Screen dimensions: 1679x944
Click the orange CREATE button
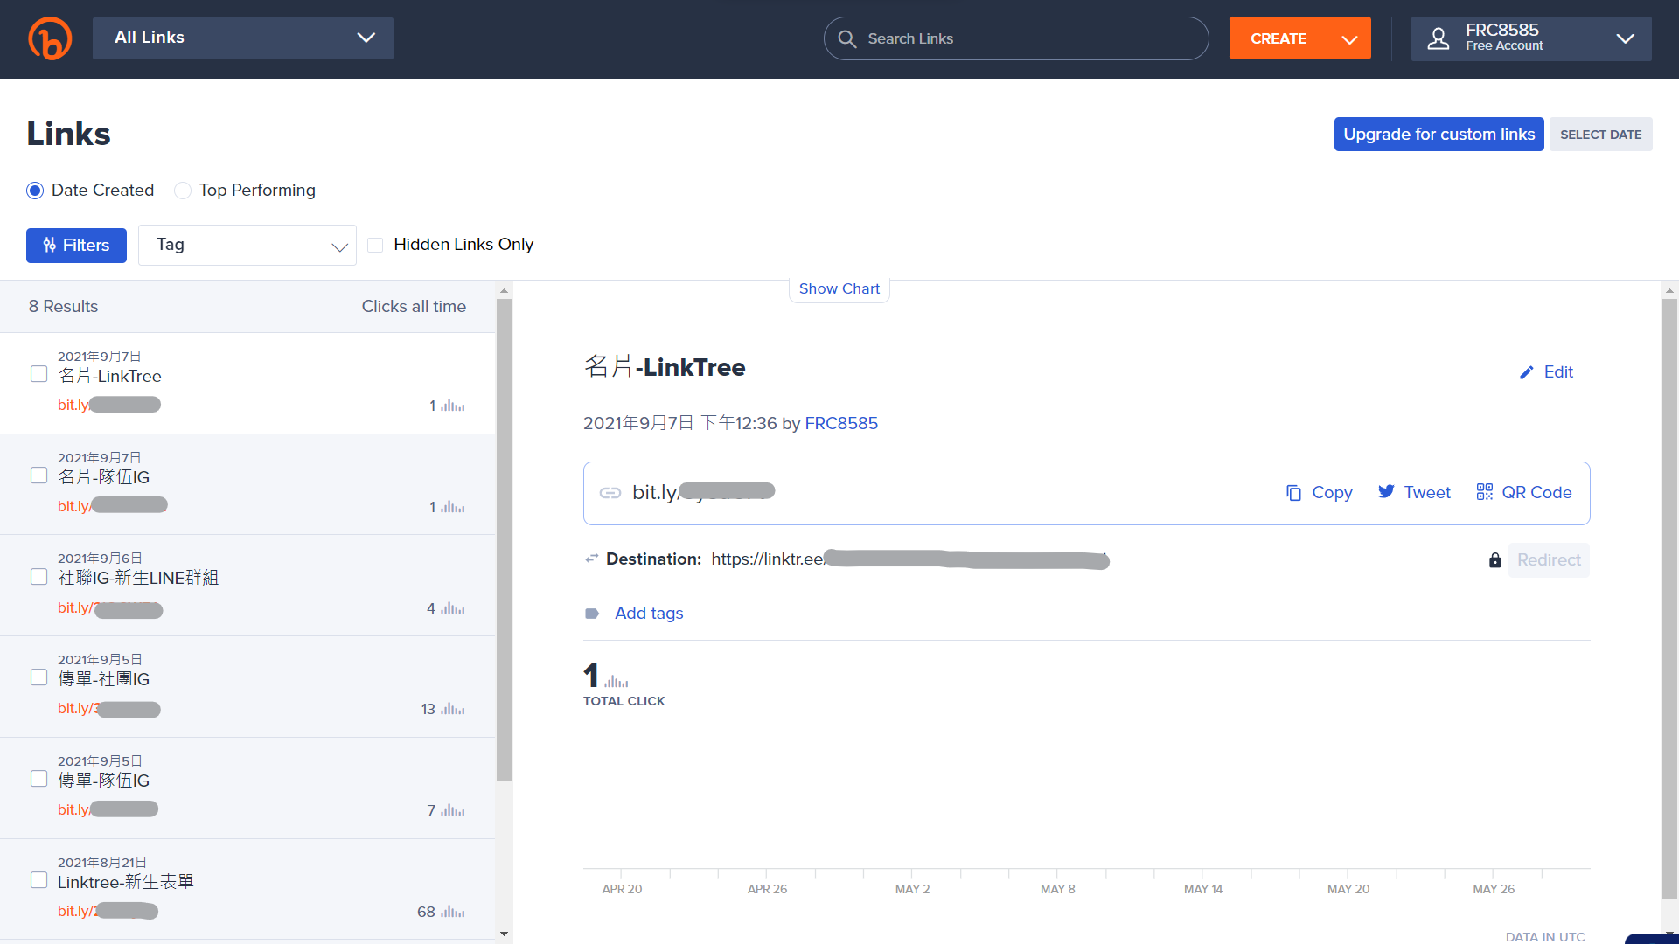1278,38
